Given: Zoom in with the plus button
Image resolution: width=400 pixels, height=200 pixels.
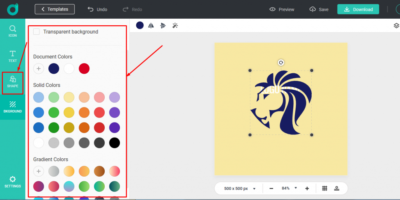Looking at the screenshot, I should tap(307, 189).
